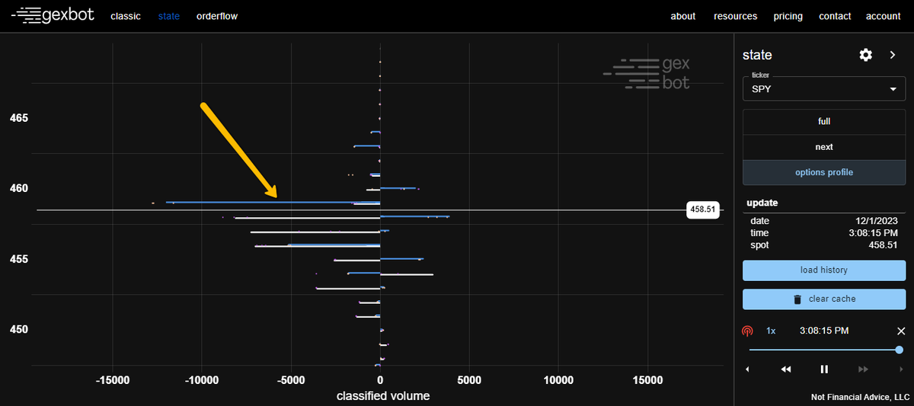Viewport: 914px width, 406px height.
Task: Click the clear cache button
Action: (824, 299)
